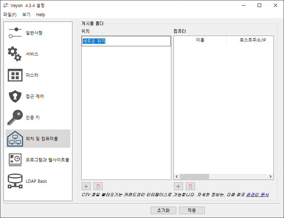Click the Veyon app icon in title bar
The height and width of the screenshot is (218, 284).
pos(6,5)
